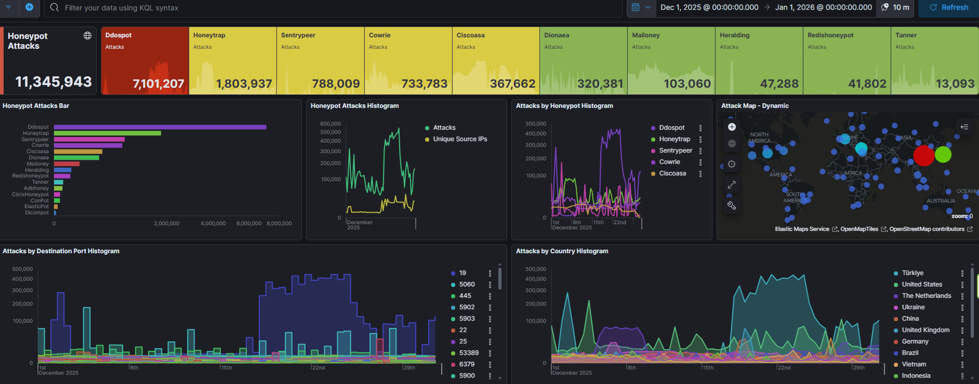Screen dimensions: 979x384
Task: Open the Attack Map tools wrench
Action: tap(732, 205)
